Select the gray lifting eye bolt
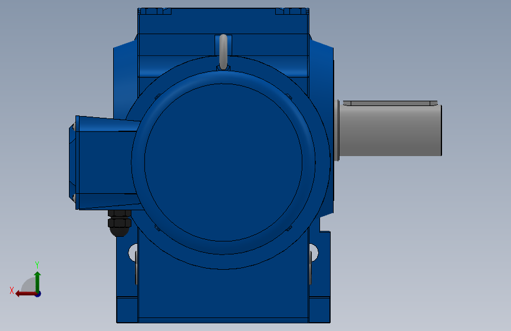511x331 pixels. tap(223, 52)
